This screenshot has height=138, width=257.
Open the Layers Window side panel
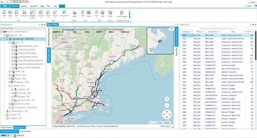click(x=49, y=55)
